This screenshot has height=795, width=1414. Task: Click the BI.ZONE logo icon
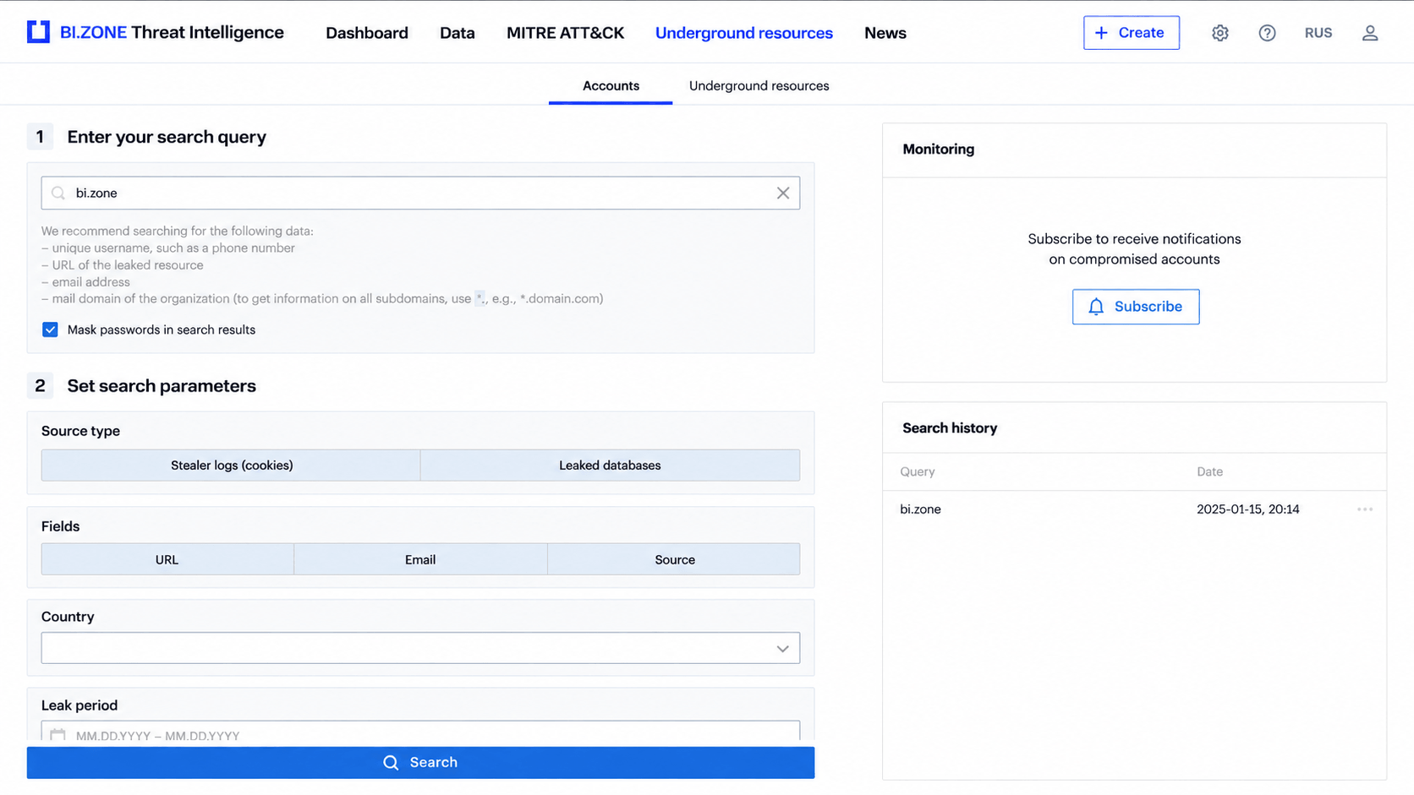pos(38,32)
